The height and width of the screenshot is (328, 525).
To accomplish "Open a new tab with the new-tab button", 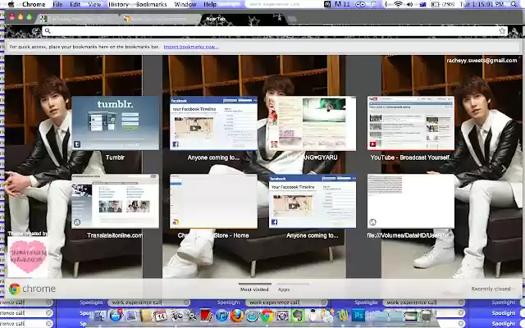I will [x=292, y=19].
